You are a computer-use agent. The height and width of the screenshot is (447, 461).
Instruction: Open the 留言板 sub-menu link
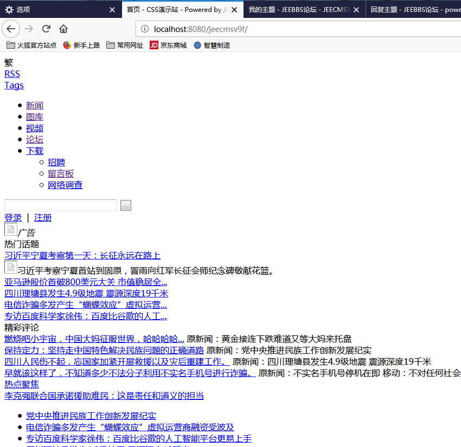point(61,173)
